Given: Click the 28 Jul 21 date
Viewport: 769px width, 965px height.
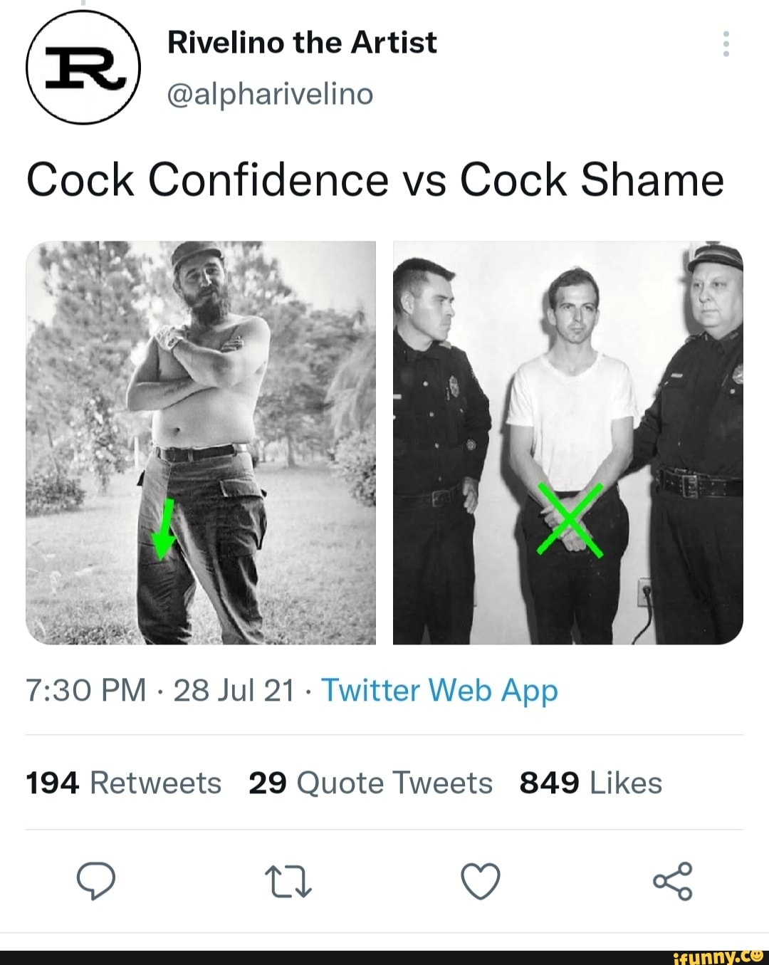Looking at the screenshot, I should tap(234, 690).
